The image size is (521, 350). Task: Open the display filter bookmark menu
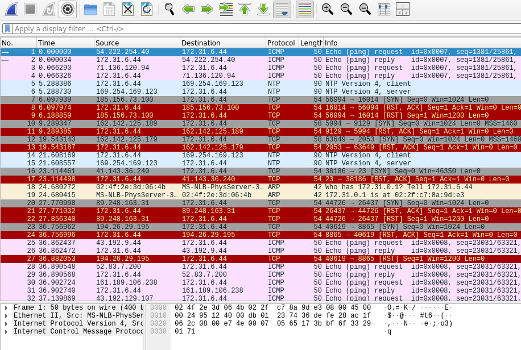[7, 29]
